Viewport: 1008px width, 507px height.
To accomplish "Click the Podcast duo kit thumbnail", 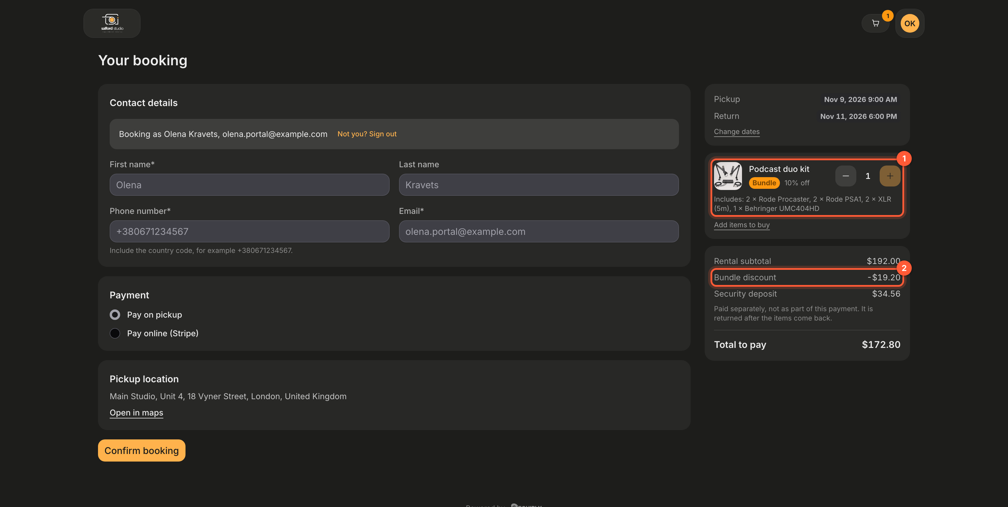I will click(x=727, y=176).
